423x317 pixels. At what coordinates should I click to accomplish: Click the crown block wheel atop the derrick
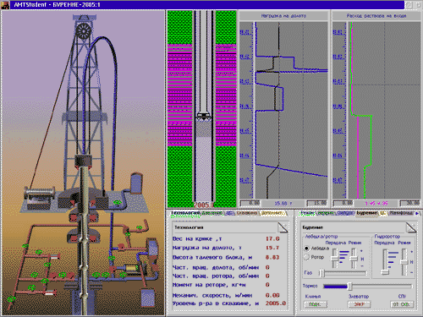(84, 30)
